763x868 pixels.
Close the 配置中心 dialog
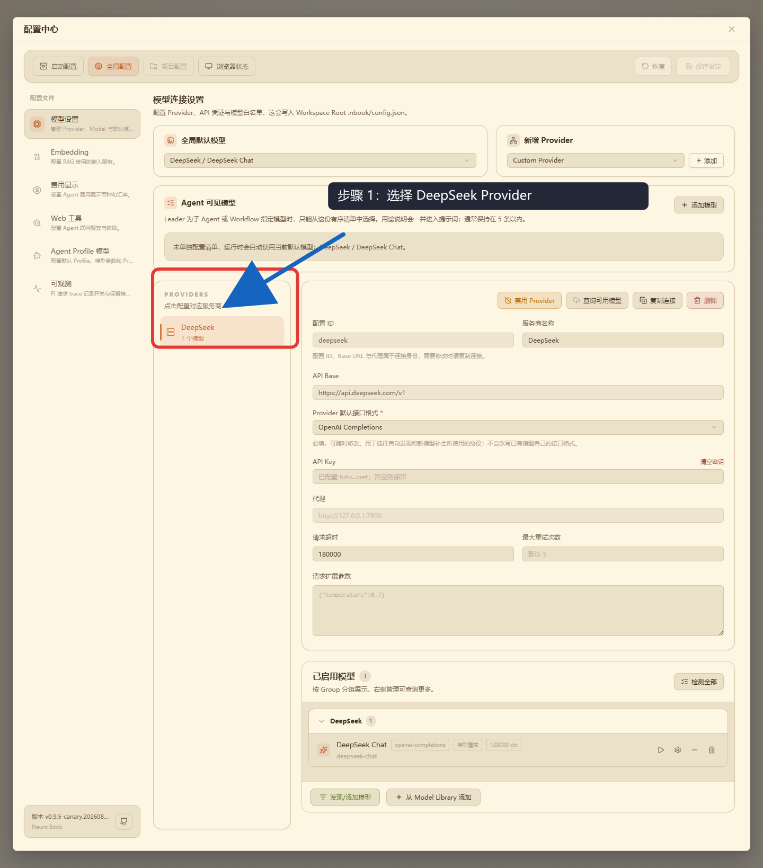[732, 29]
